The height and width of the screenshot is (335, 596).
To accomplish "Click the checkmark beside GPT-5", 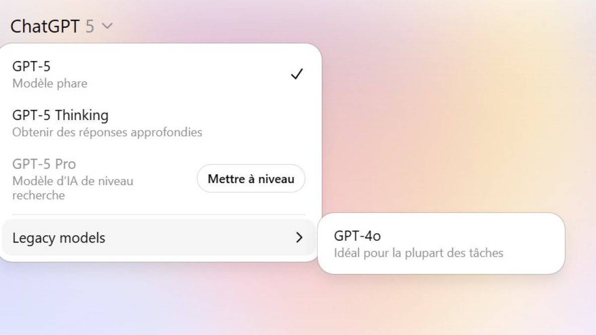I will tap(297, 74).
